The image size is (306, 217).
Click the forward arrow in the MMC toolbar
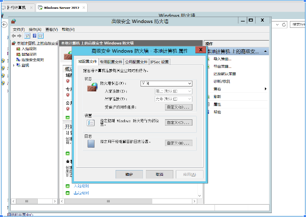tap(19, 36)
